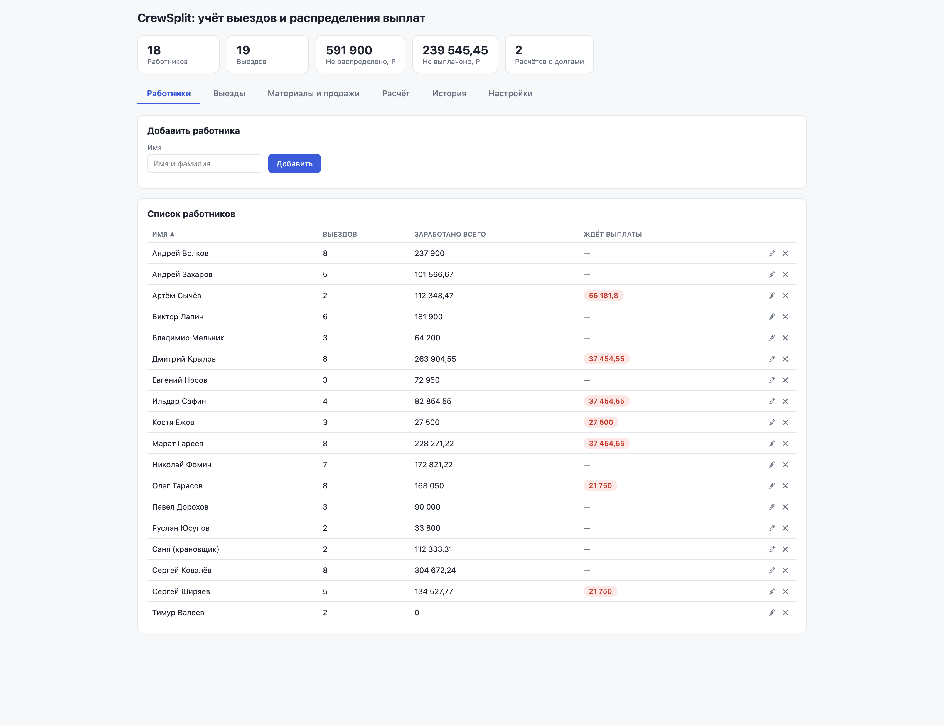
Task: Click the 18 Работников stat card
Action: pos(179,54)
